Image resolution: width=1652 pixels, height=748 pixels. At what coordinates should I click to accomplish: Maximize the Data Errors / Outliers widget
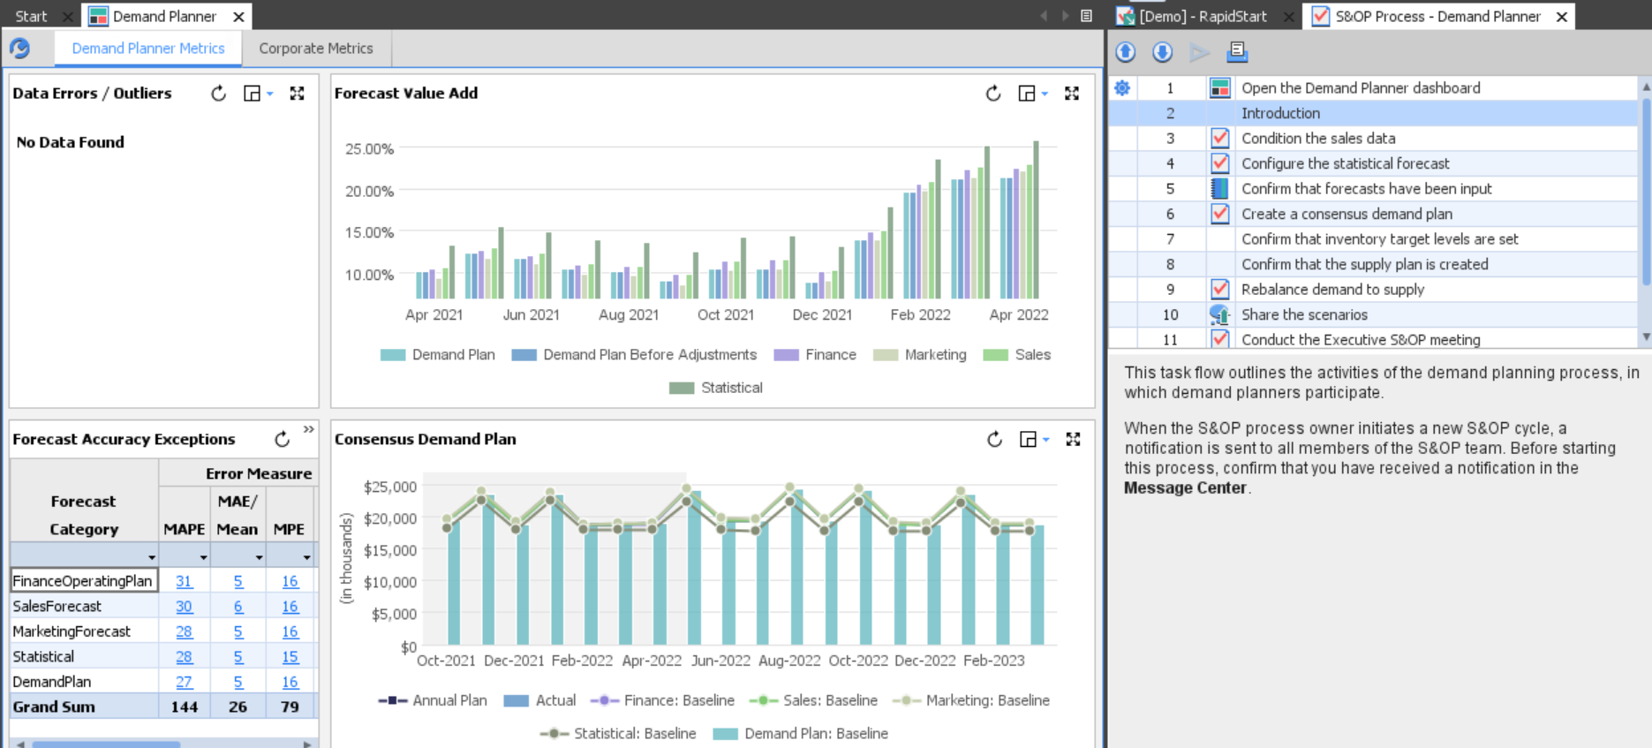298,94
